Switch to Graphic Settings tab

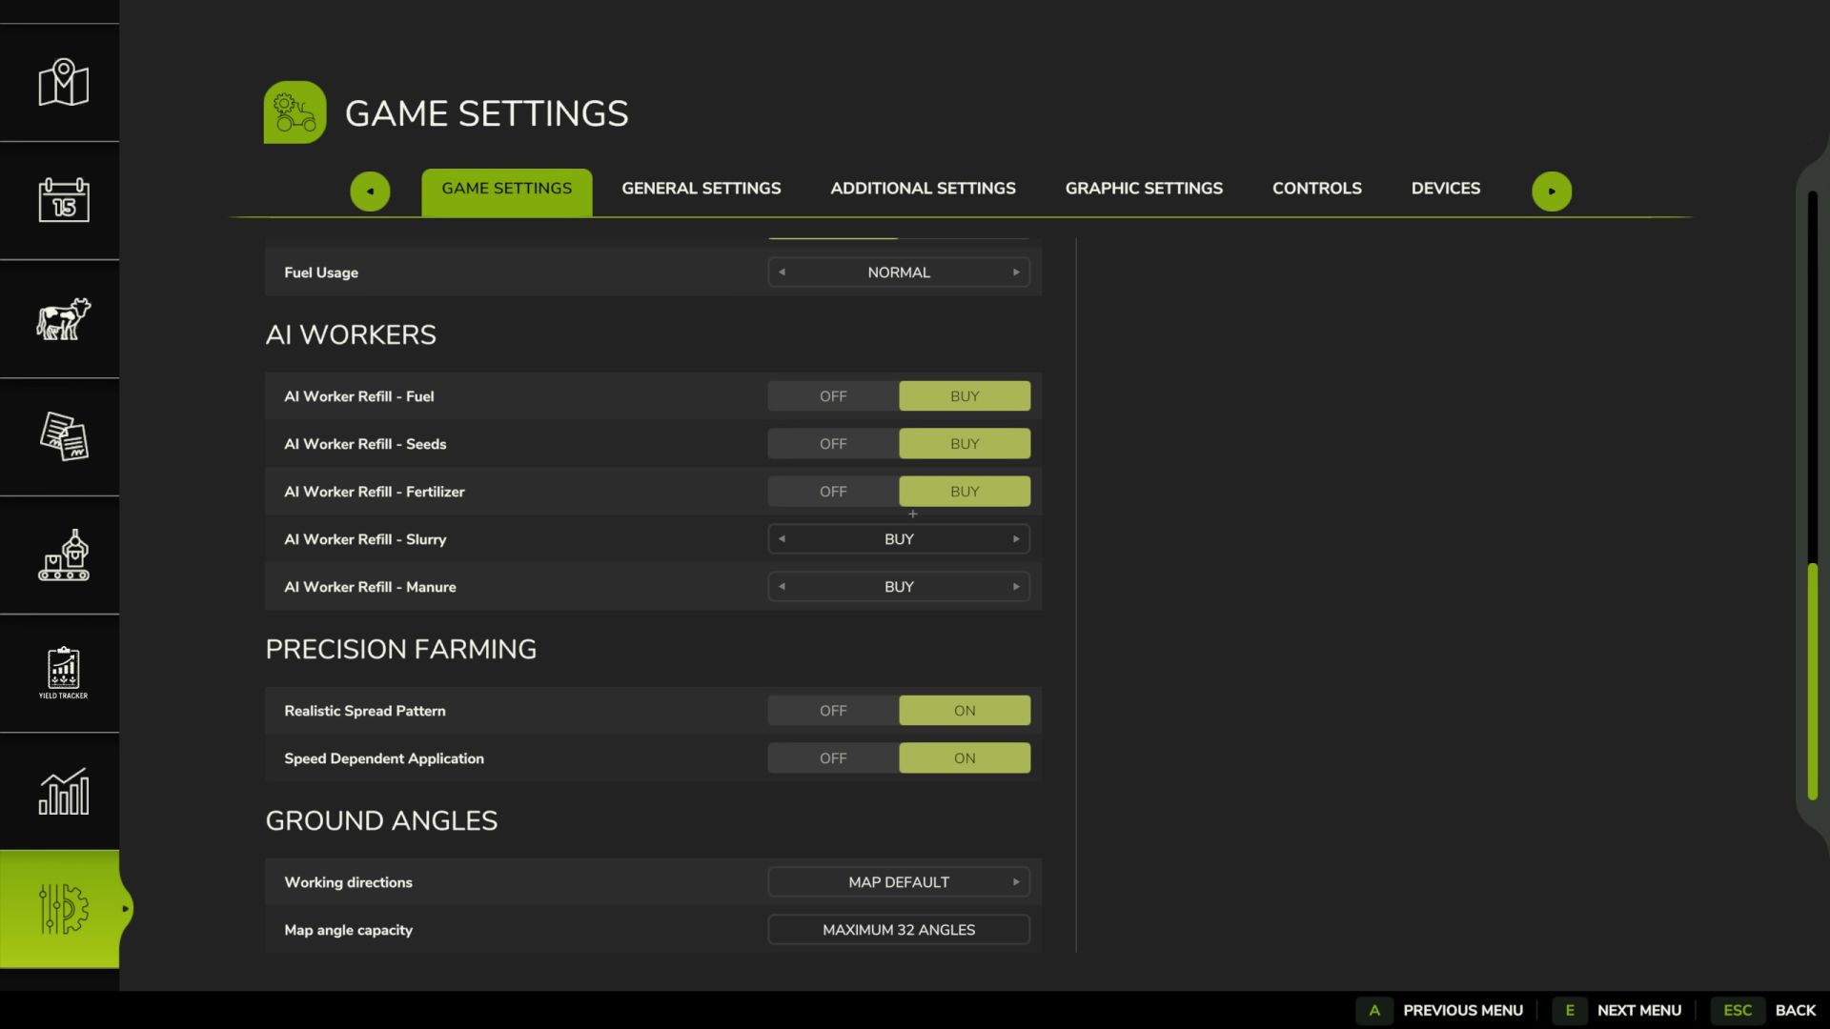[1144, 189]
